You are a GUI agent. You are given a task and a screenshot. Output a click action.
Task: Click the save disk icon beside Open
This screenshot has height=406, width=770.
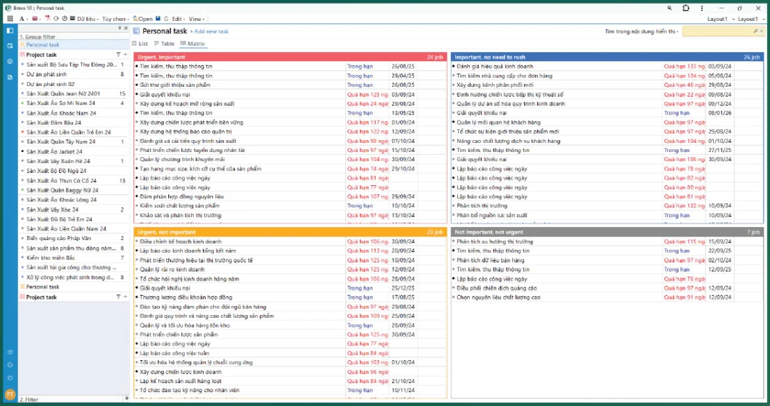(x=158, y=19)
